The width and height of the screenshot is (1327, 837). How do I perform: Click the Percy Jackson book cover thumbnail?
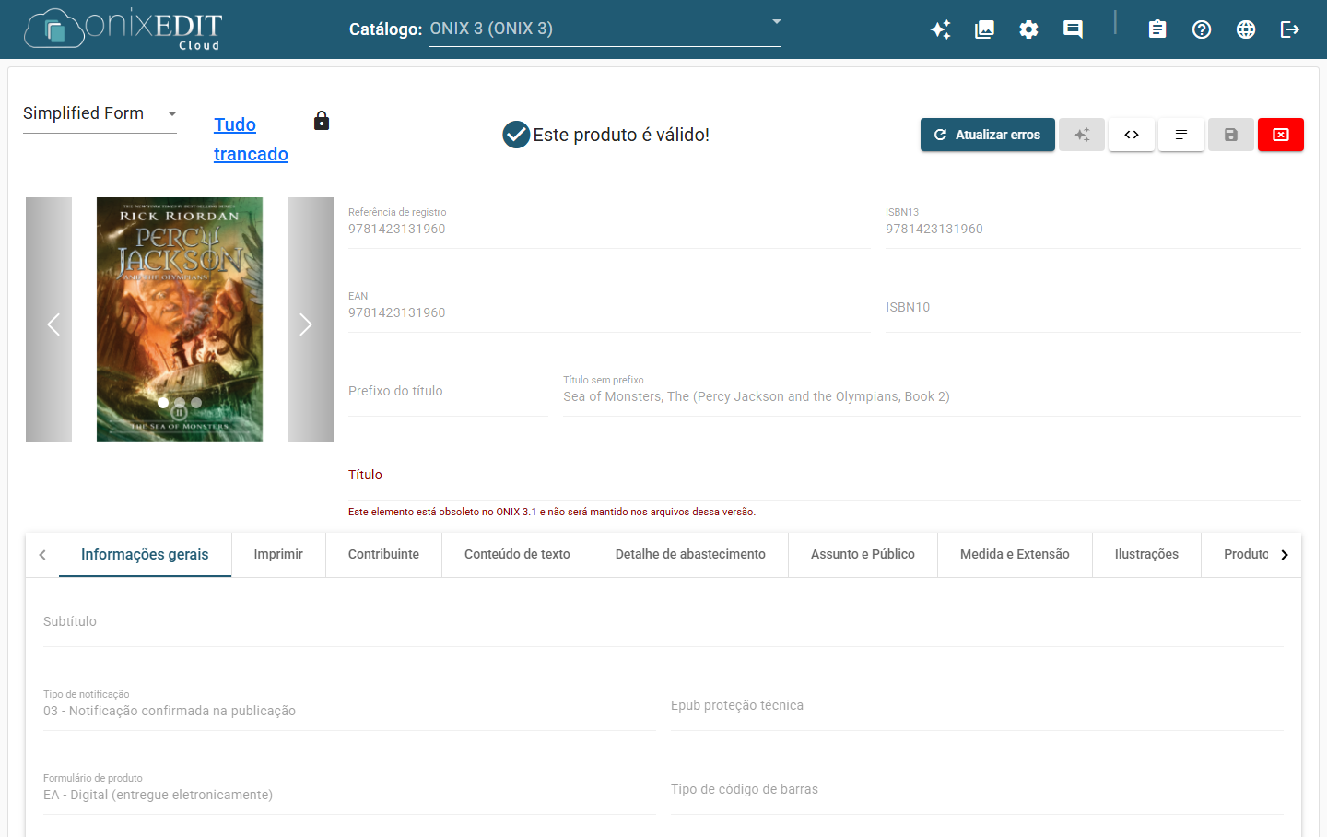180,319
